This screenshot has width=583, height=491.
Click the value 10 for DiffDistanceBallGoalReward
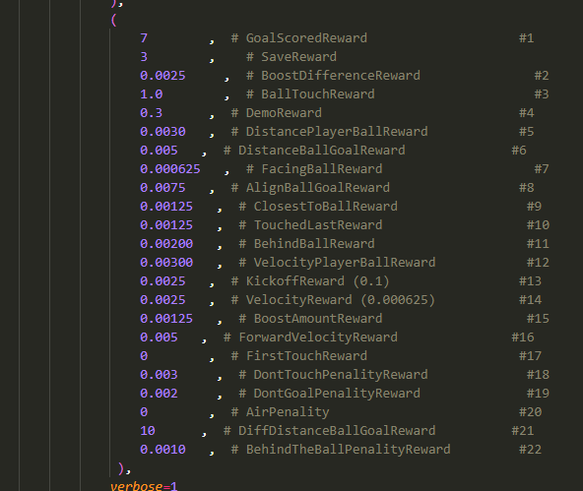[x=148, y=430]
